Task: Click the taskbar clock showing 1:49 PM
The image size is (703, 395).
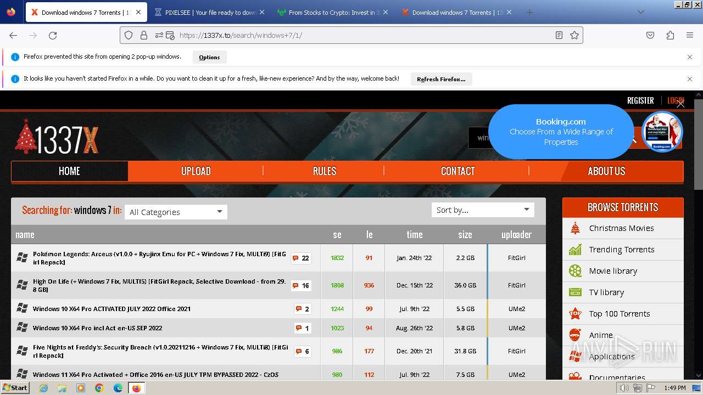Action: [x=674, y=388]
